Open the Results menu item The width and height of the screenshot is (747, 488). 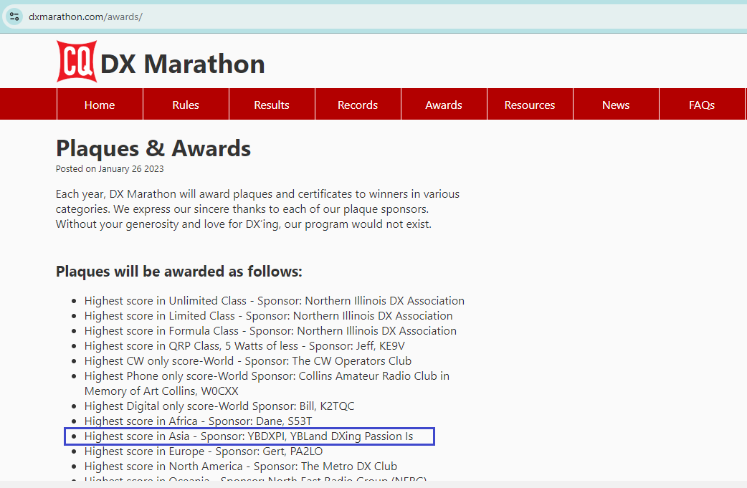pyautogui.click(x=272, y=105)
